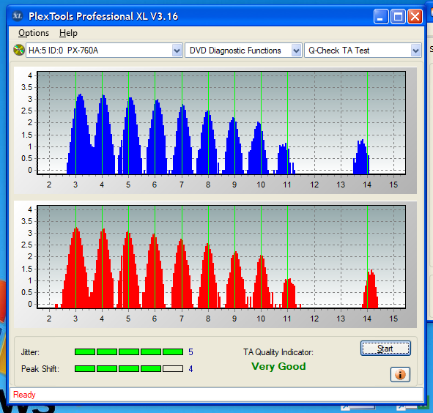Screen dimensions: 433x413
Task: Click the disc drive icon beside drive selector
Action: [19, 50]
